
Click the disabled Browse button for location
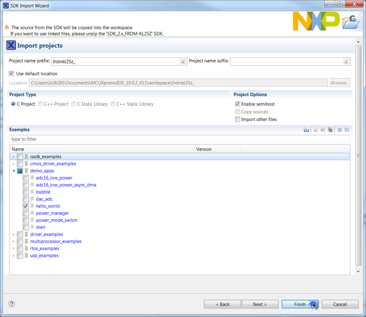coord(340,83)
